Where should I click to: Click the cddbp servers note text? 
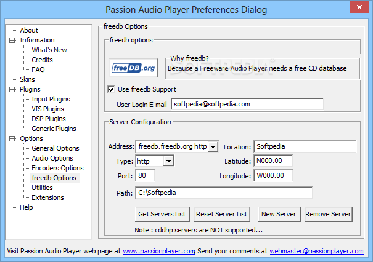pyautogui.click(x=199, y=230)
